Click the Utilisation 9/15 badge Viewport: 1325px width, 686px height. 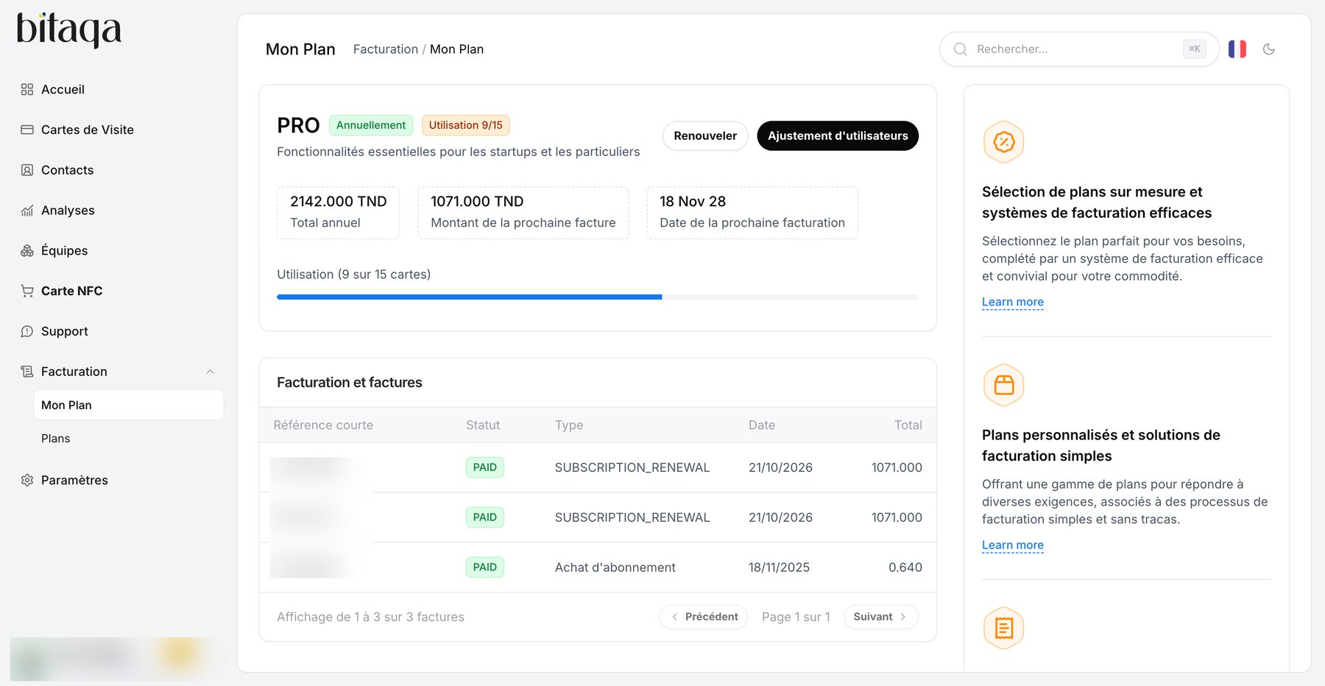(466, 125)
